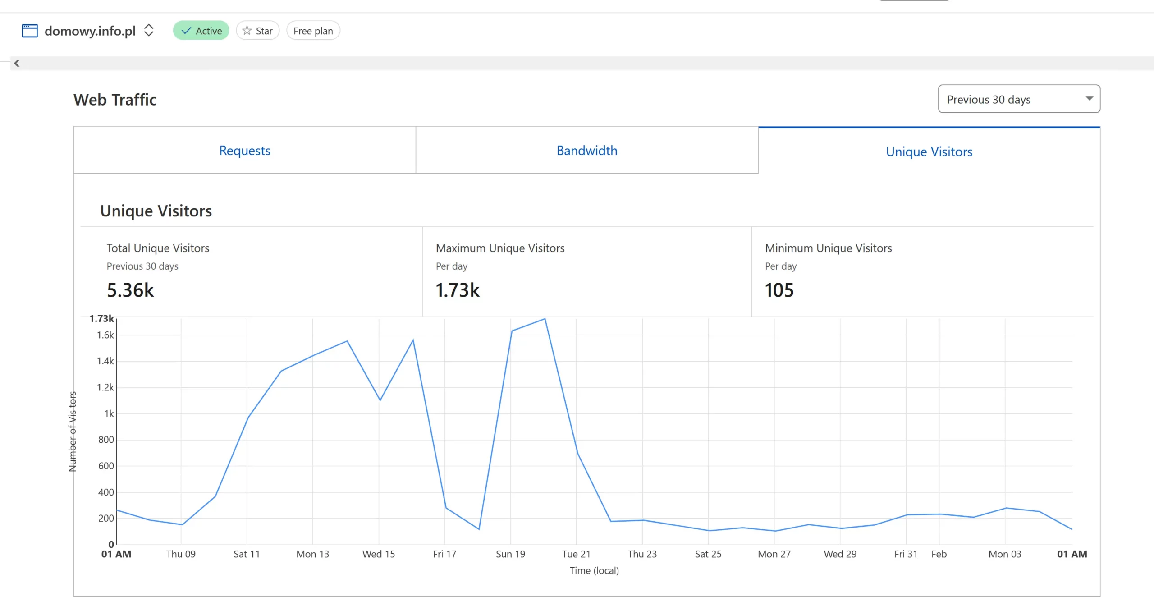Click the Wed 15 dip on the chart

(380, 400)
